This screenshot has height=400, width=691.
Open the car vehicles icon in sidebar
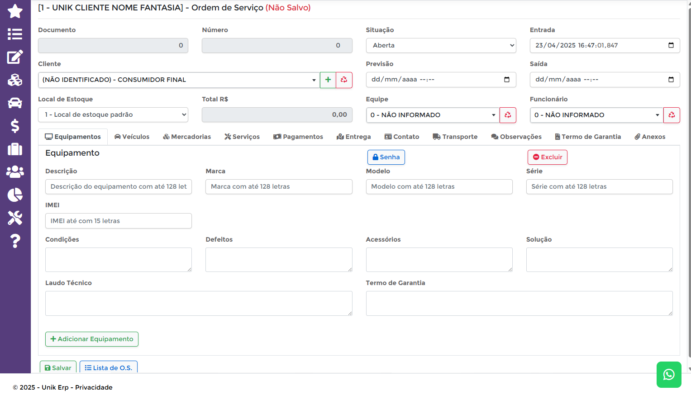15,103
